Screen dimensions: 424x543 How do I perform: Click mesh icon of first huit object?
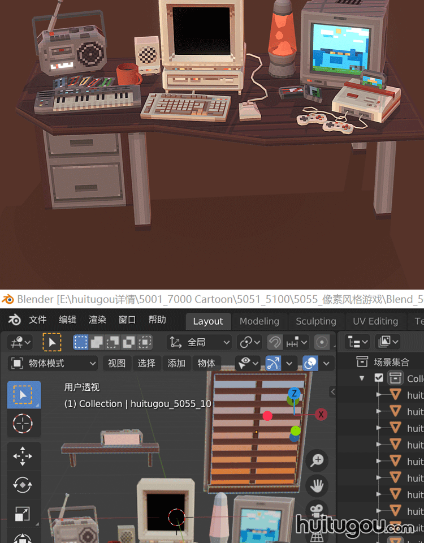click(x=395, y=395)
